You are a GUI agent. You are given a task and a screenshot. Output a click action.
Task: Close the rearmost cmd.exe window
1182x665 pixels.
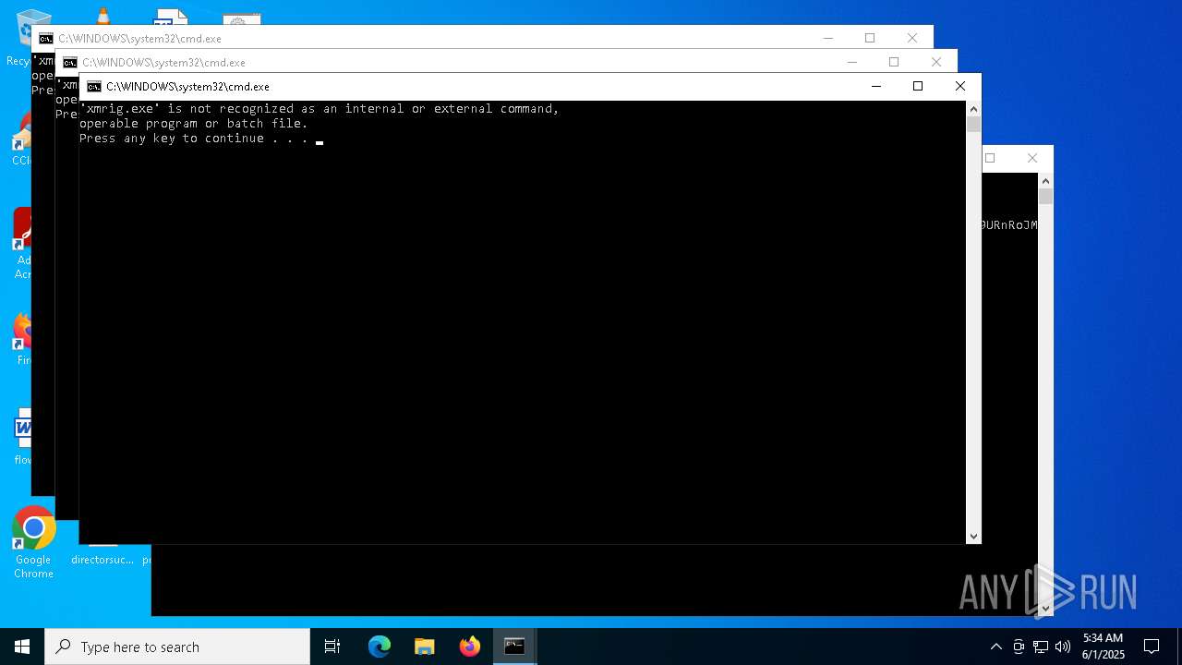point(912,38)
